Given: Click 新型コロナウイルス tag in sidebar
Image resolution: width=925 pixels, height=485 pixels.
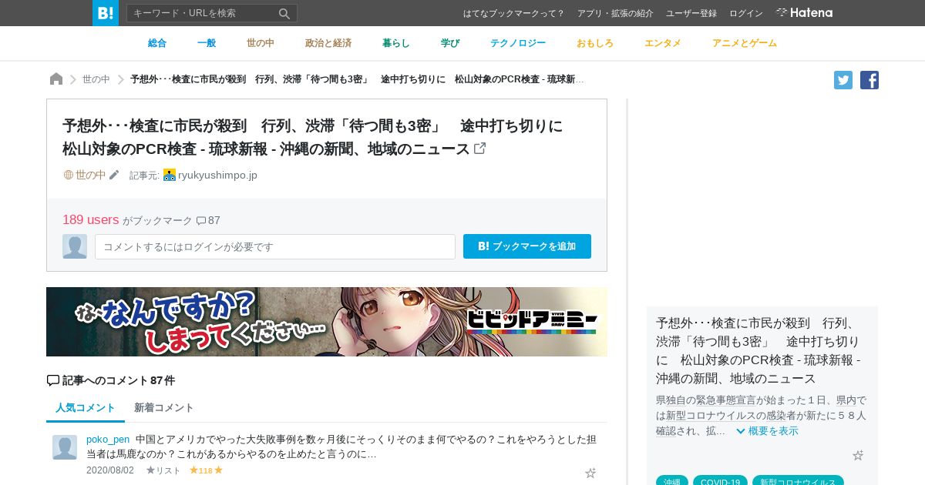Looking at the screenshot, I should tap(798, 482).
